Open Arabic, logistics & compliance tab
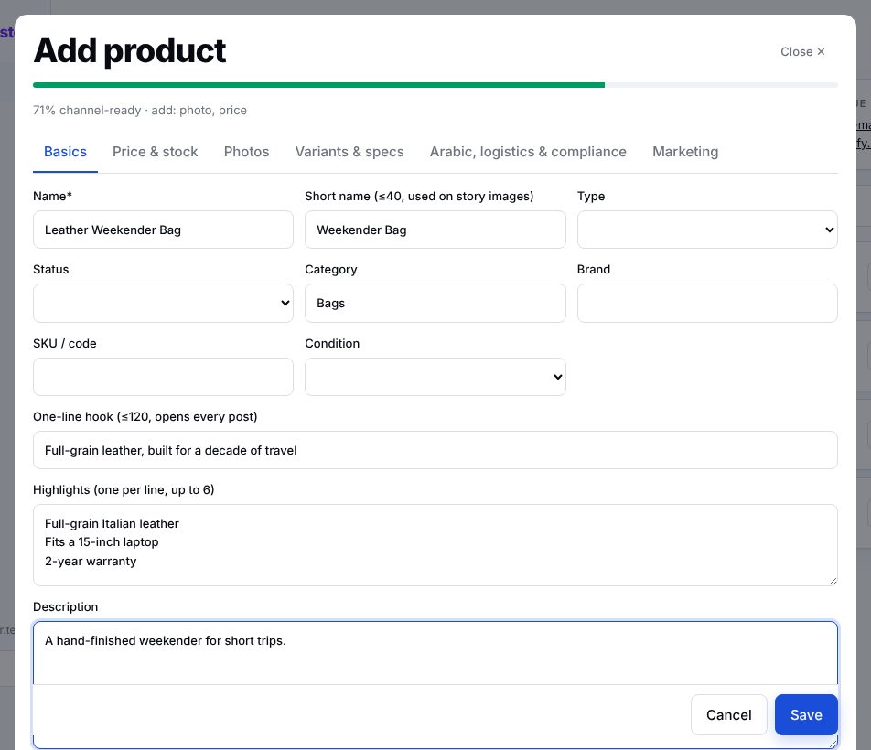This screenshot has width=871, height=750. (x=528, y=152)
